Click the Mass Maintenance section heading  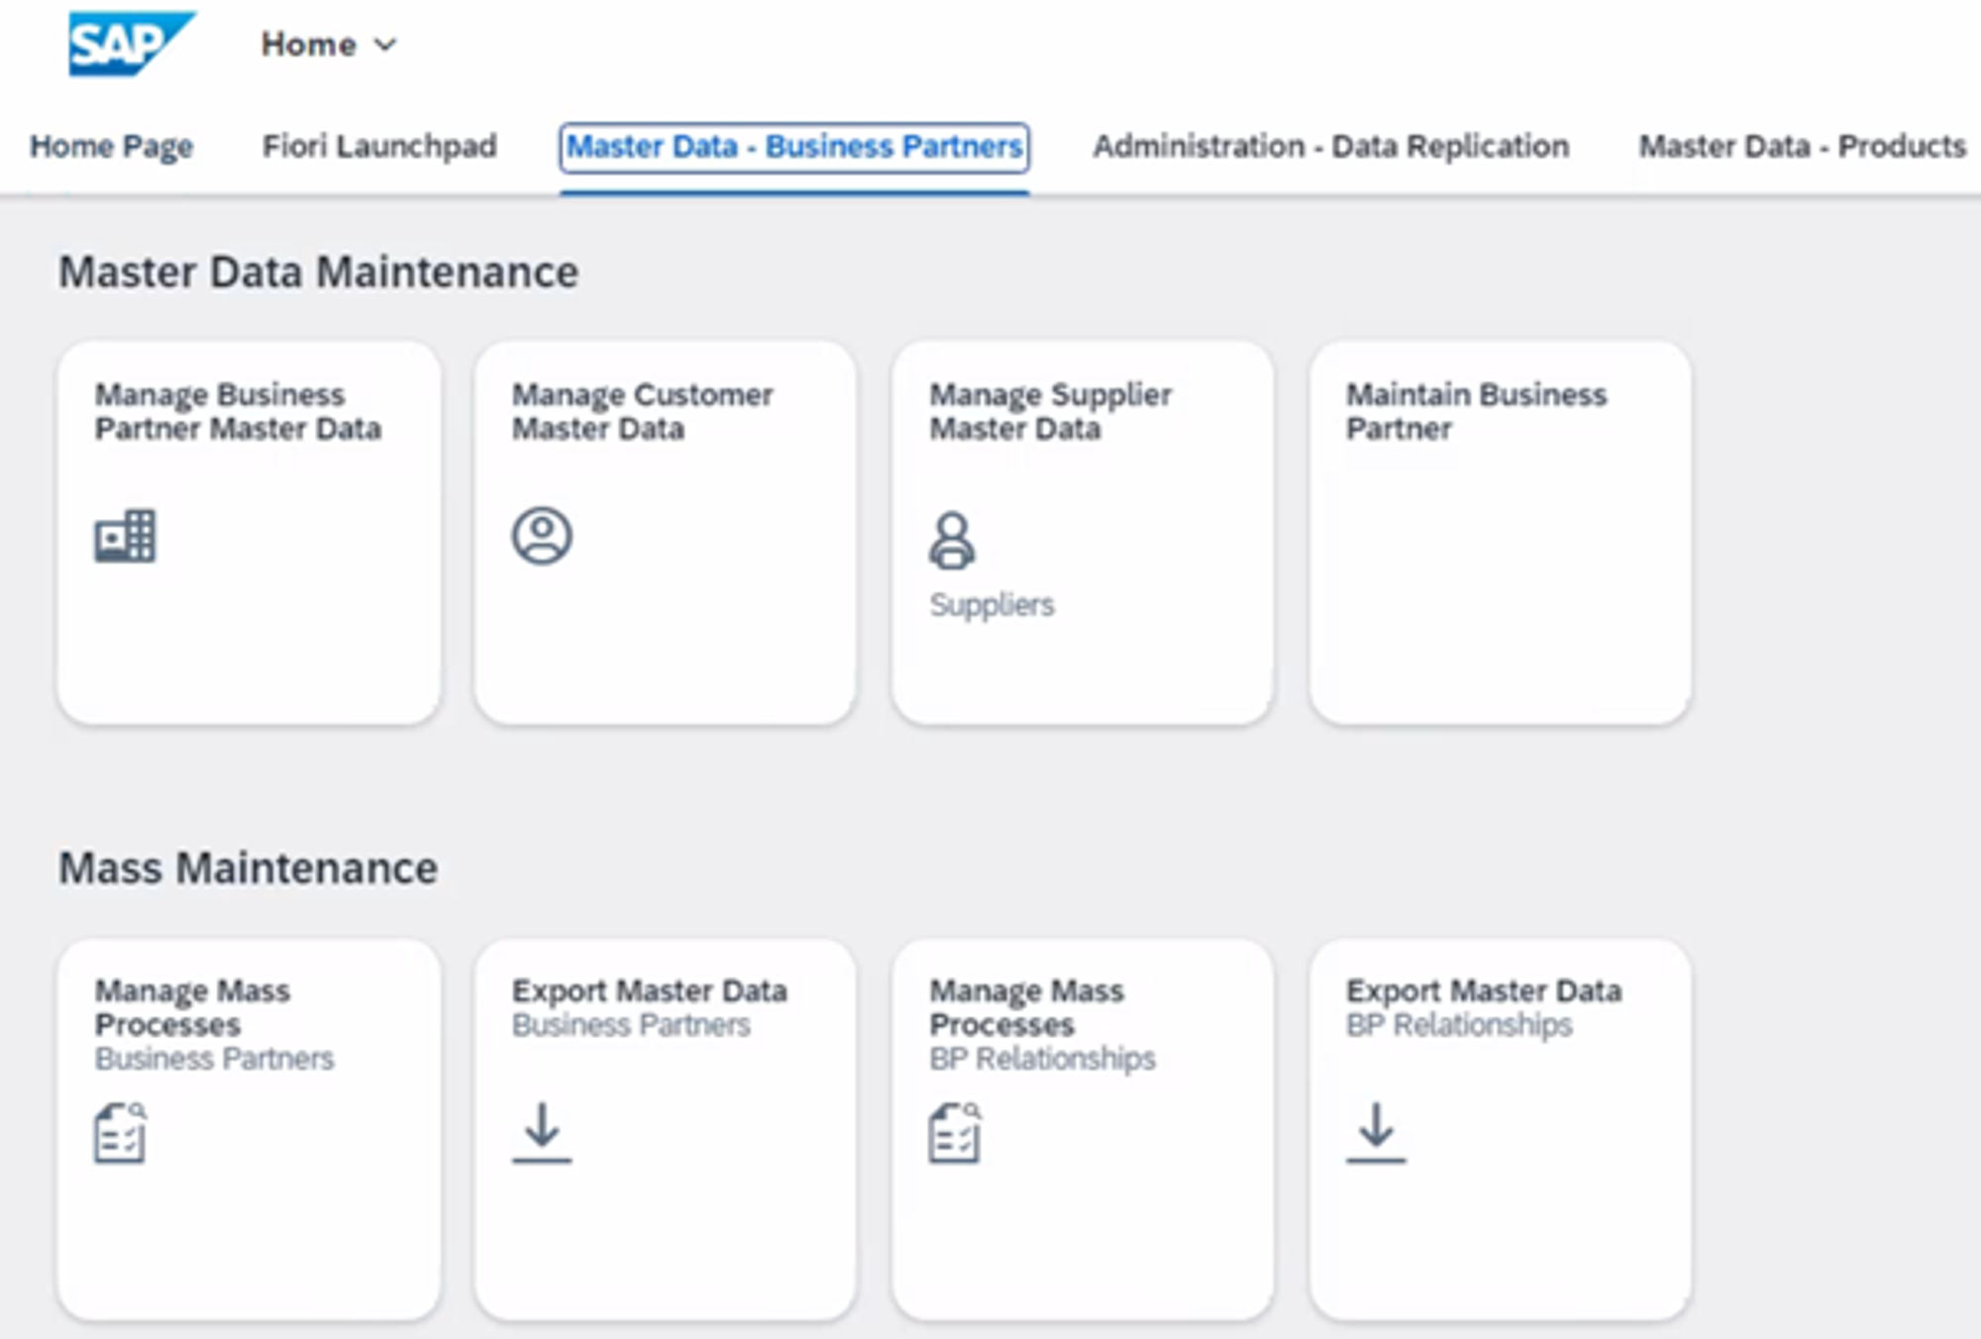(248, 869)
